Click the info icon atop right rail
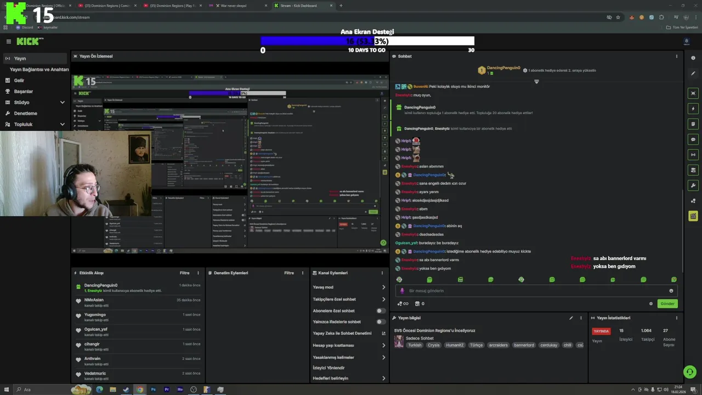This screenshot has height=395, width=702. pos(693,58)
